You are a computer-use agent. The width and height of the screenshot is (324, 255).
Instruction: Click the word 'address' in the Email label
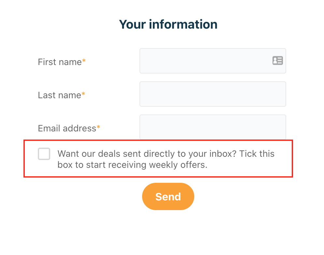click(80, 128)
